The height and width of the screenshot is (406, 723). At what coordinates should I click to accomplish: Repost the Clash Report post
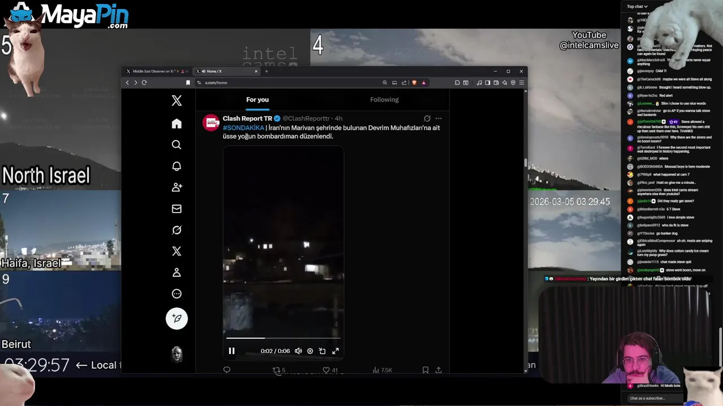point(279,370)
